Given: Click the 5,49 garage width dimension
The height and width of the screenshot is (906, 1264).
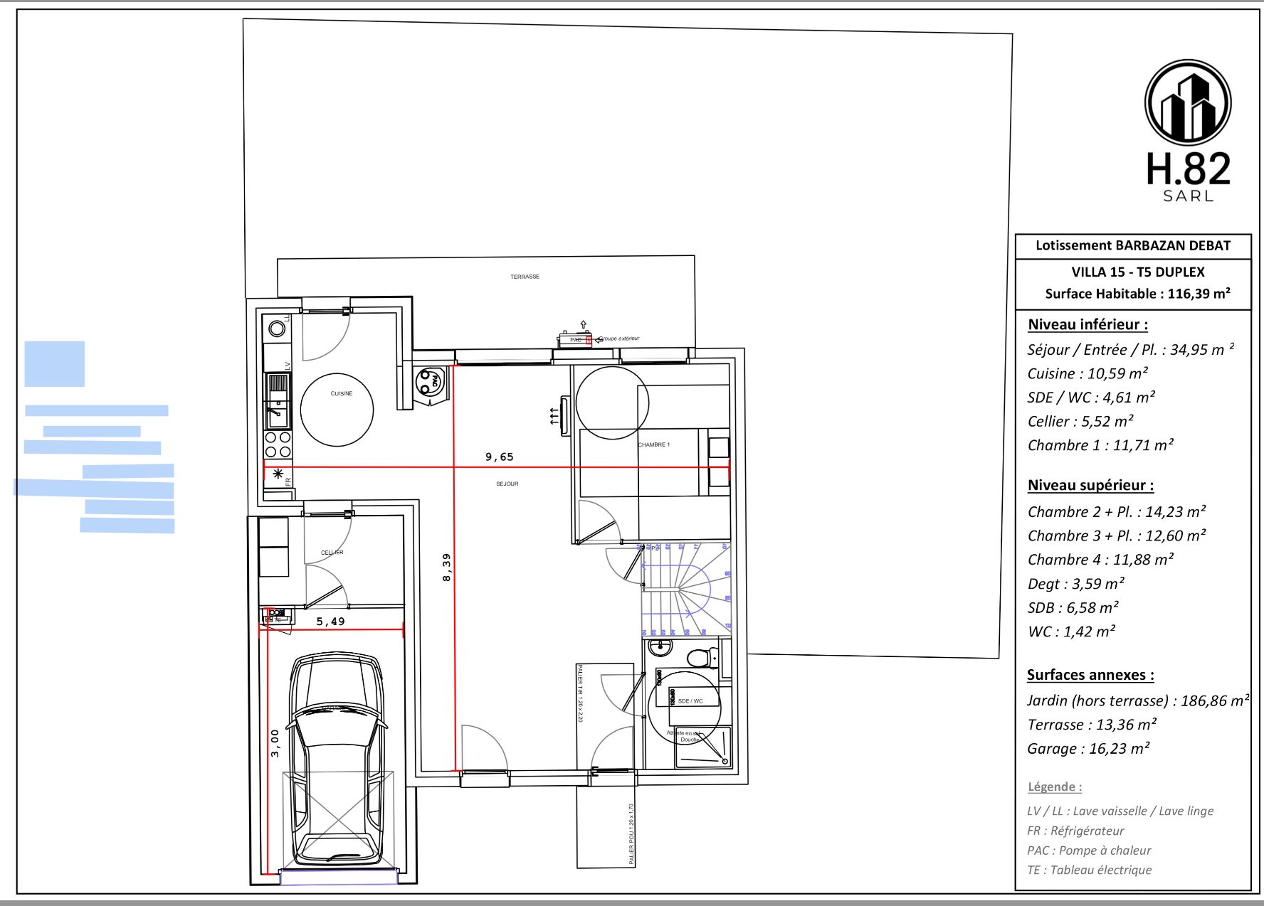Looking at the screenshot, I should click(330, 621).
